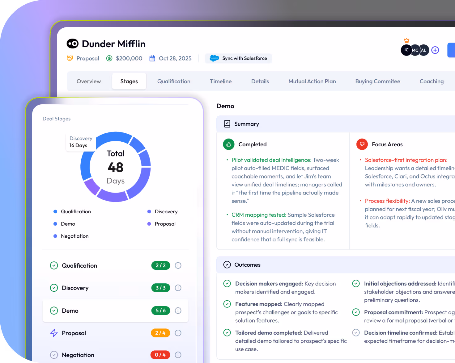The width and height of the screenshot is (455, 363).
Task: Click the calendar icon beside Oct 28, 2025
Action: tap(152, 58)
